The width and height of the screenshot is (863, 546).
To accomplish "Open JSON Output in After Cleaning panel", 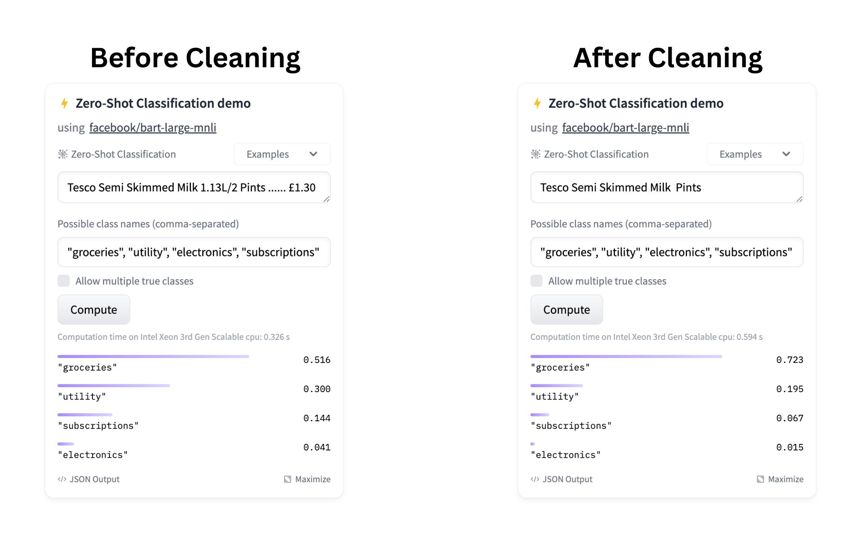I will tap(561, 479).
